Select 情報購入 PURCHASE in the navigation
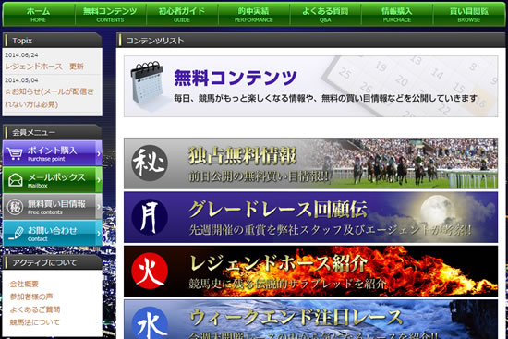508x339 pixels. [397, 15]
